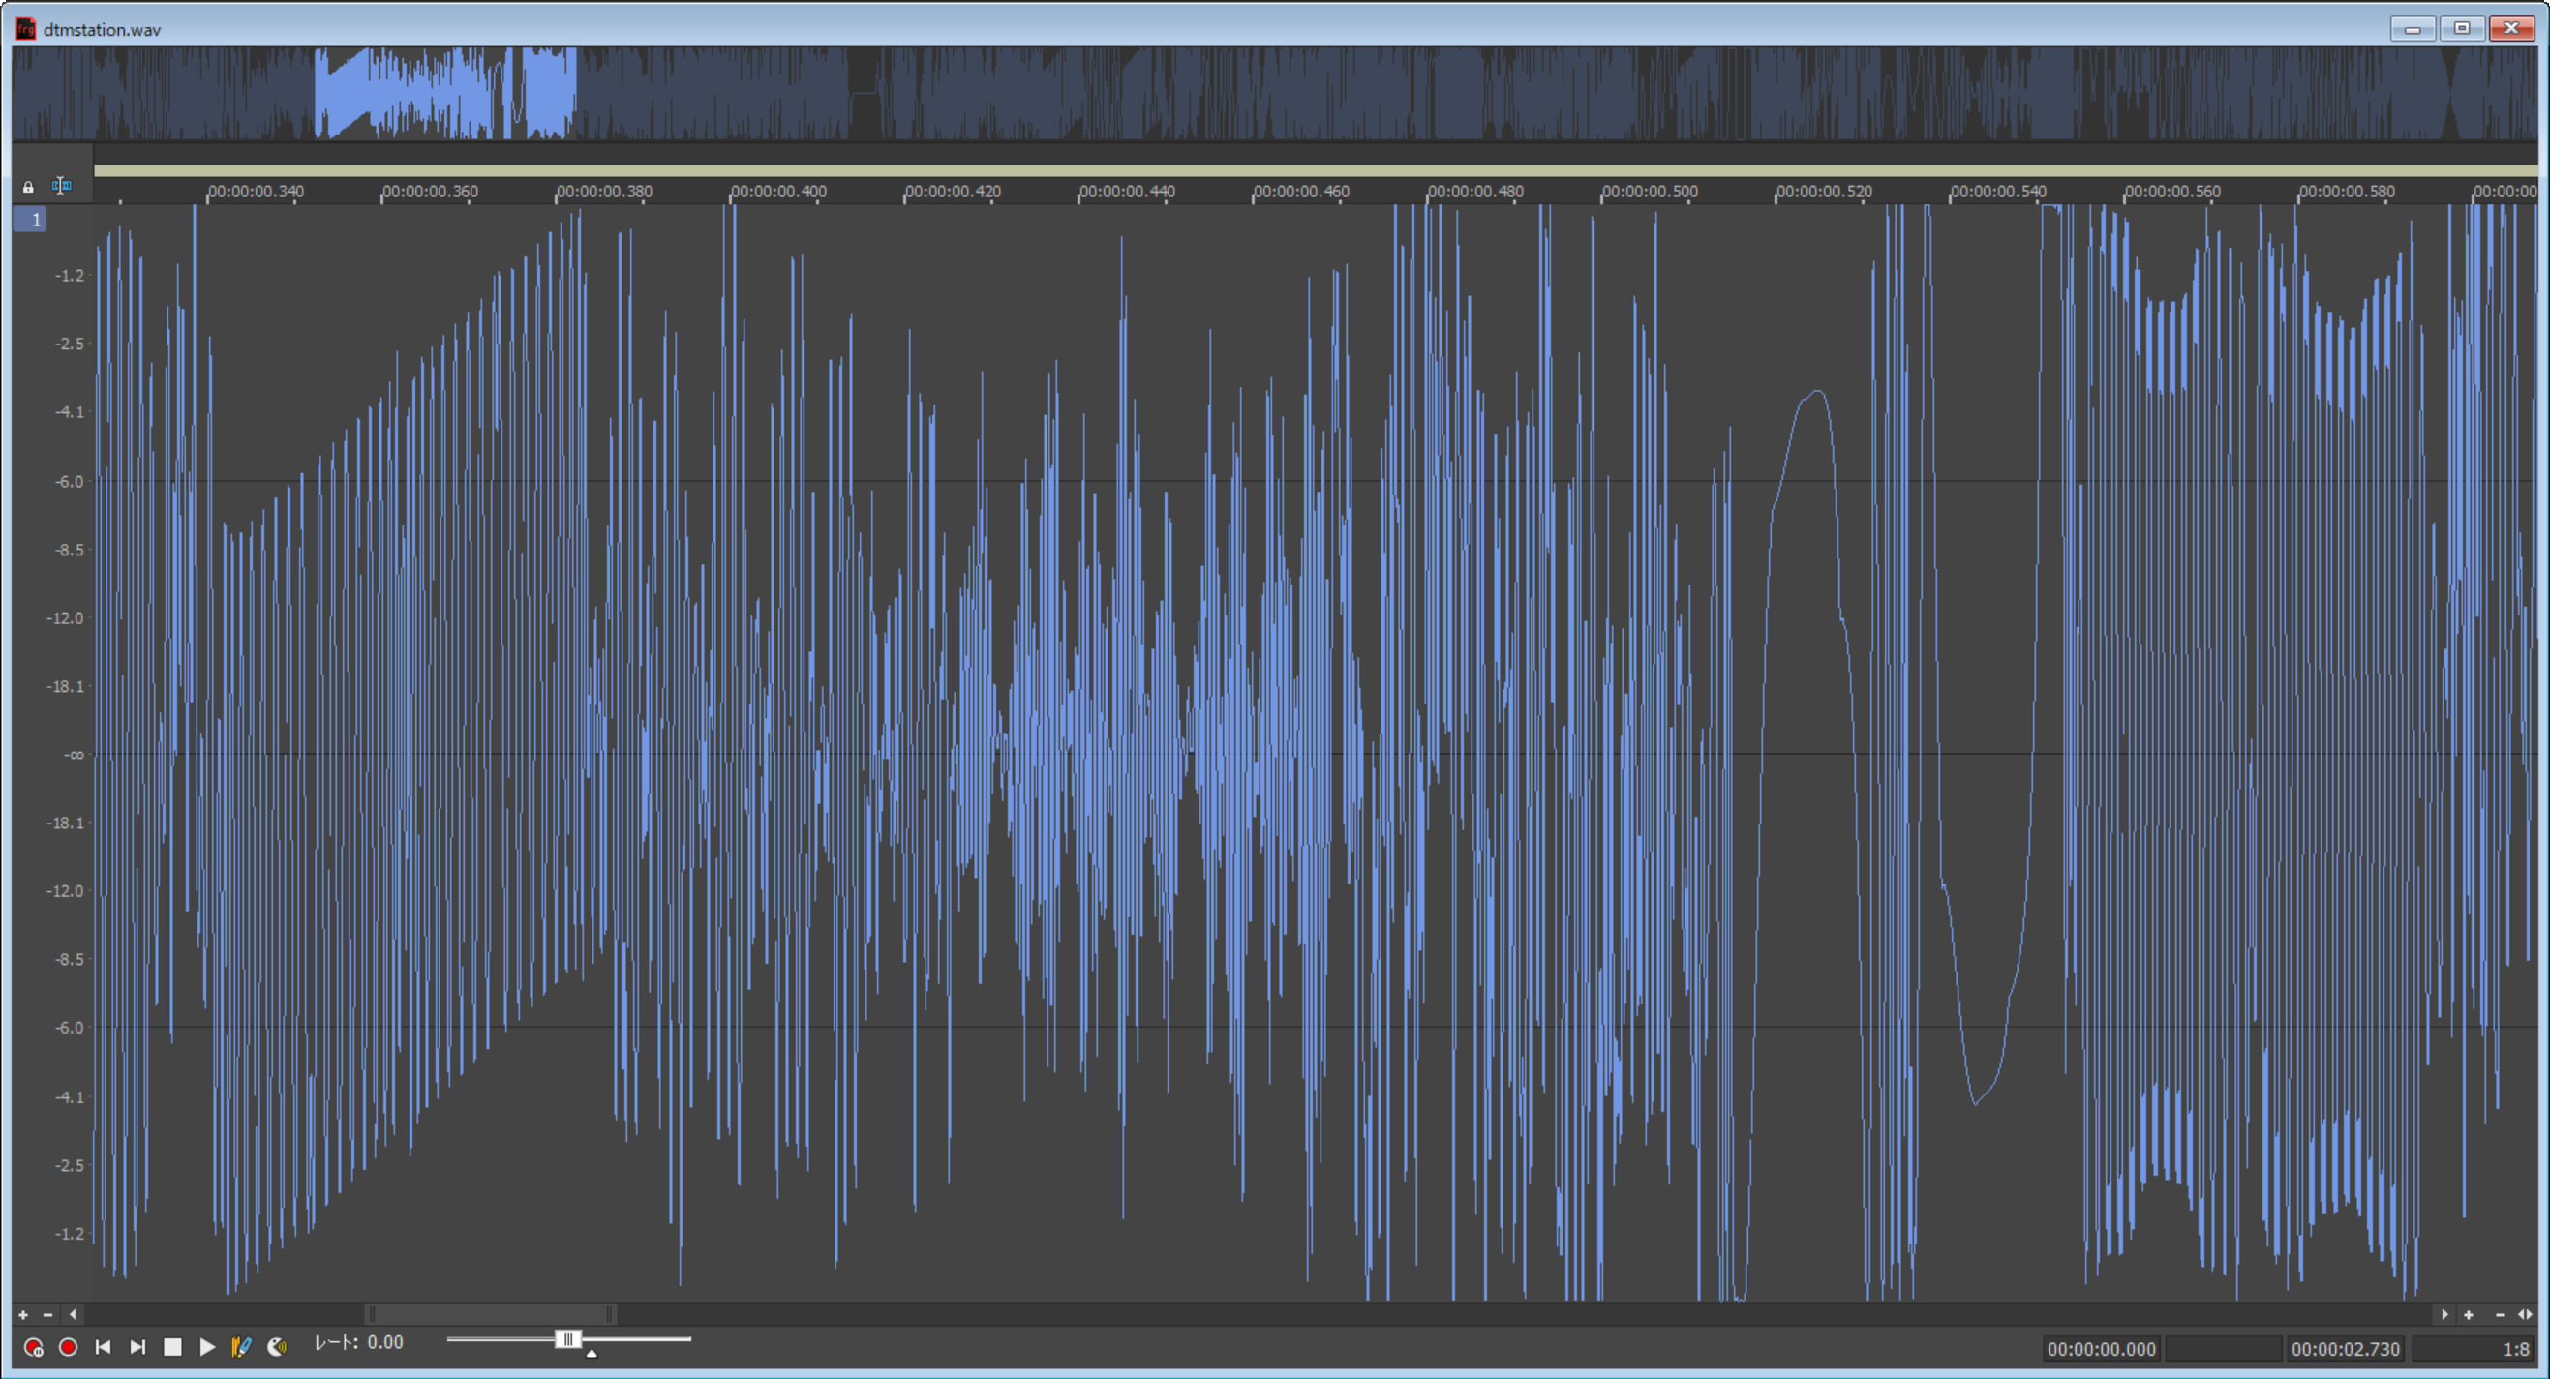Click the tan marker bar above the ruler
2550x1379 pixels.
[x=1316, y=171]
